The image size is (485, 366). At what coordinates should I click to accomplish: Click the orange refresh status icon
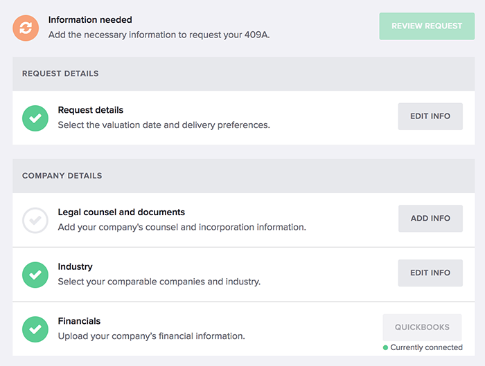point(26,28)
